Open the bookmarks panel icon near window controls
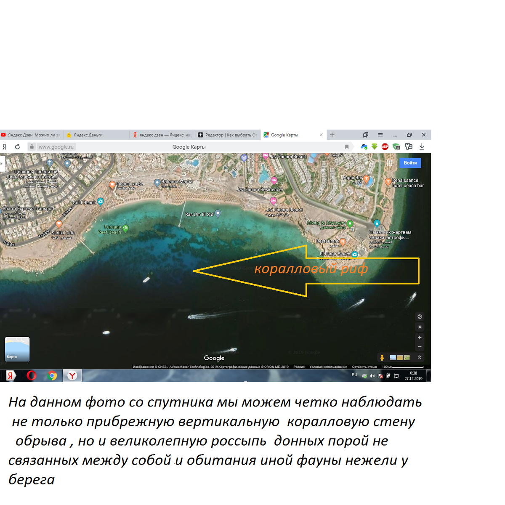The width and height of the screenshot is (505, 505). pos(366,135)
